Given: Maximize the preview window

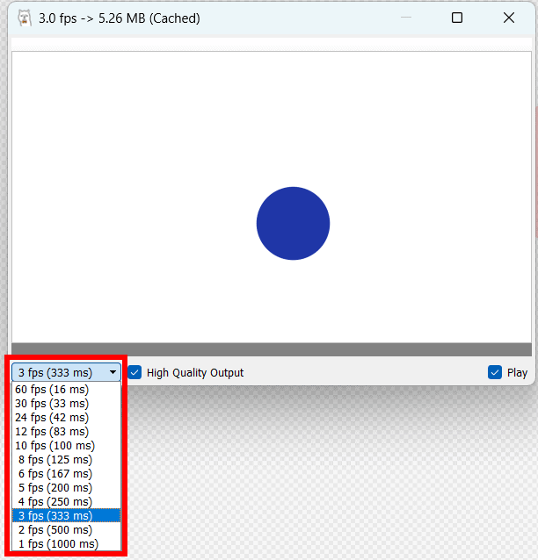Looking at the screenshot, I should pos(456,18).
